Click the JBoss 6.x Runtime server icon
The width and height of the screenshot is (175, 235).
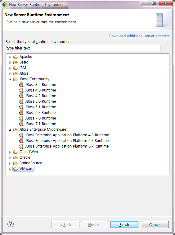21,113
